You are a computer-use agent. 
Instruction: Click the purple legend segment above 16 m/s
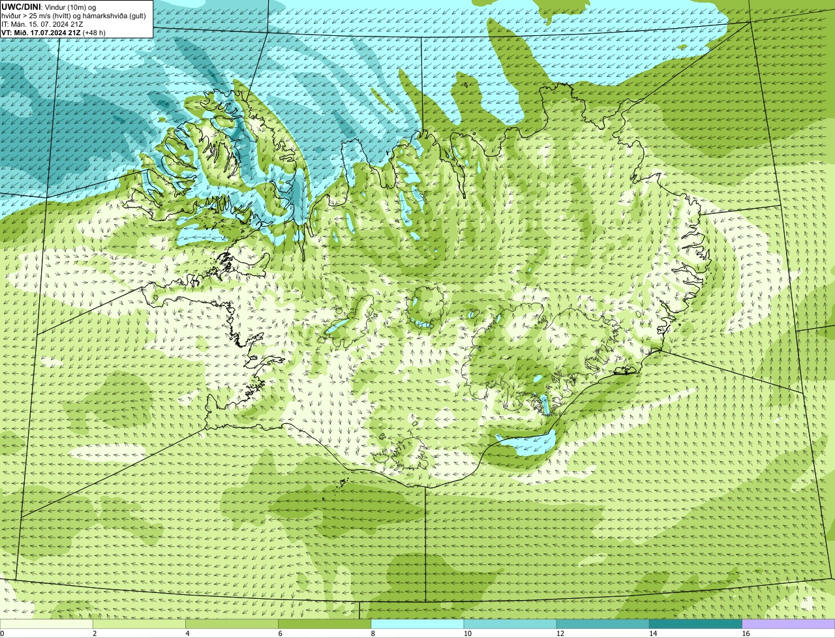789,624
